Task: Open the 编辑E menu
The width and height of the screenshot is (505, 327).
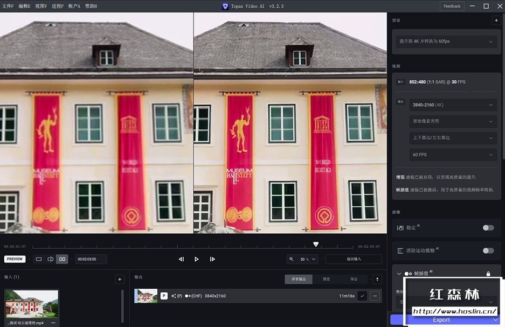Action: coord(24,6)
